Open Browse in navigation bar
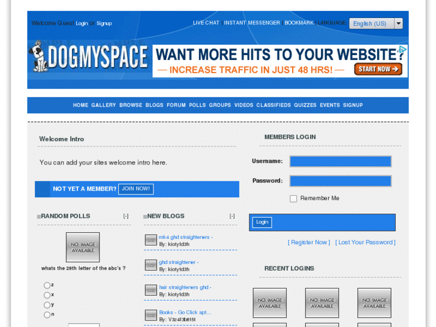The image size is (436, 327). (131, 105)
